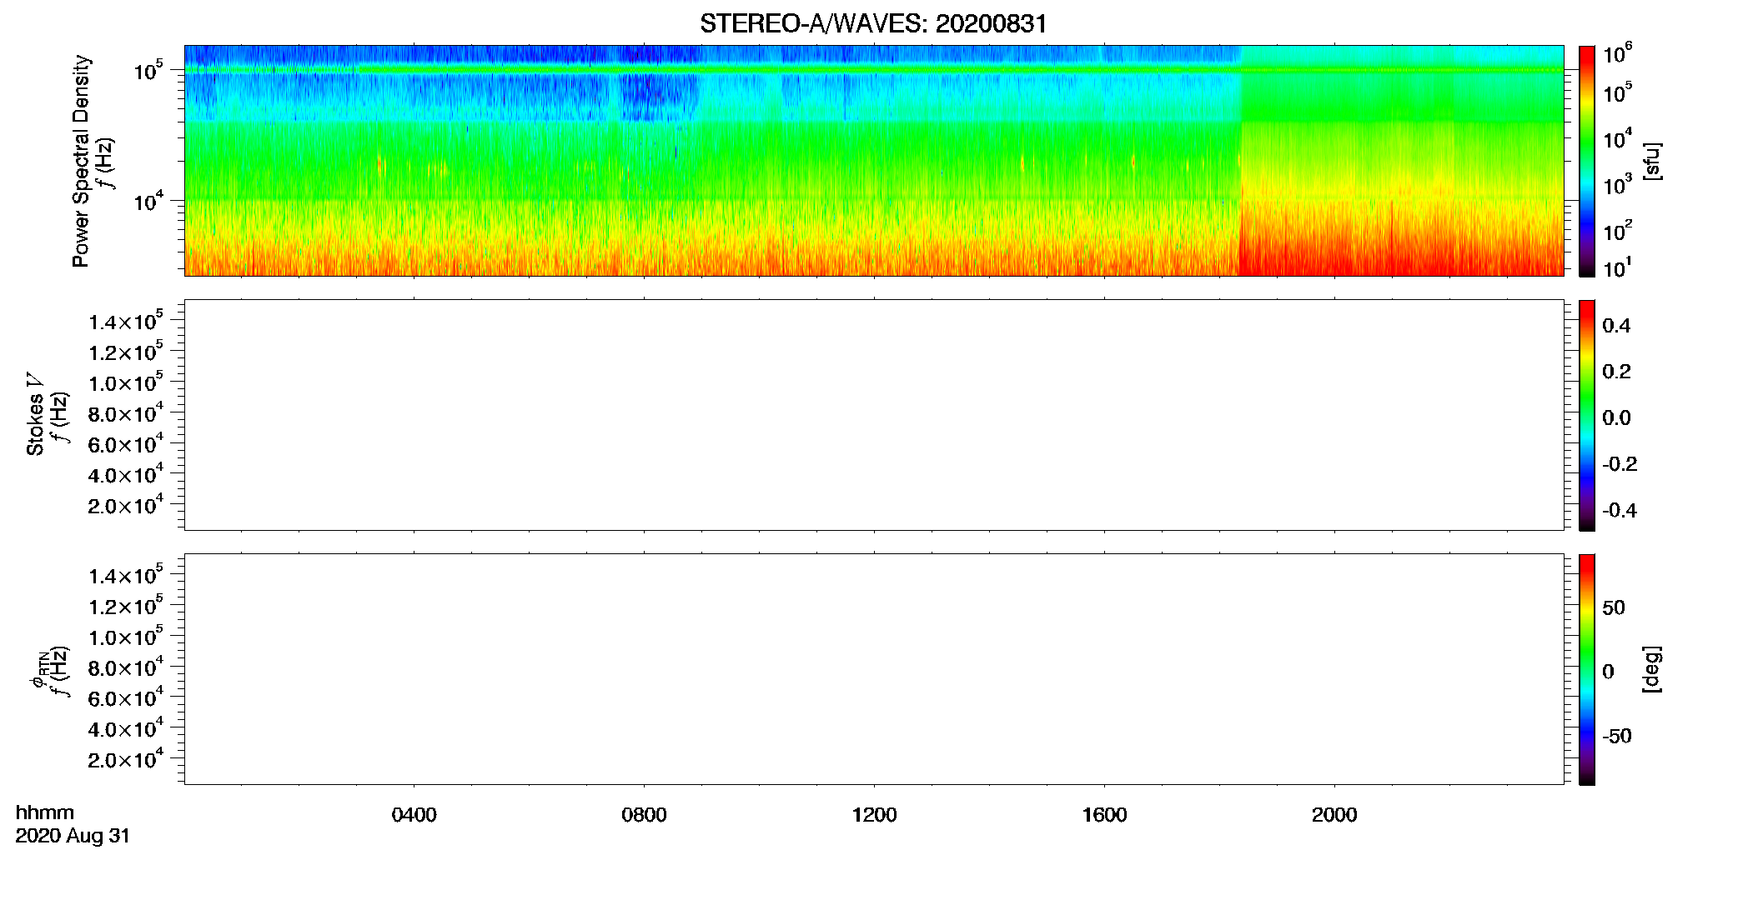Click the empty phi RTN plot panel

(x=874, y=669)
